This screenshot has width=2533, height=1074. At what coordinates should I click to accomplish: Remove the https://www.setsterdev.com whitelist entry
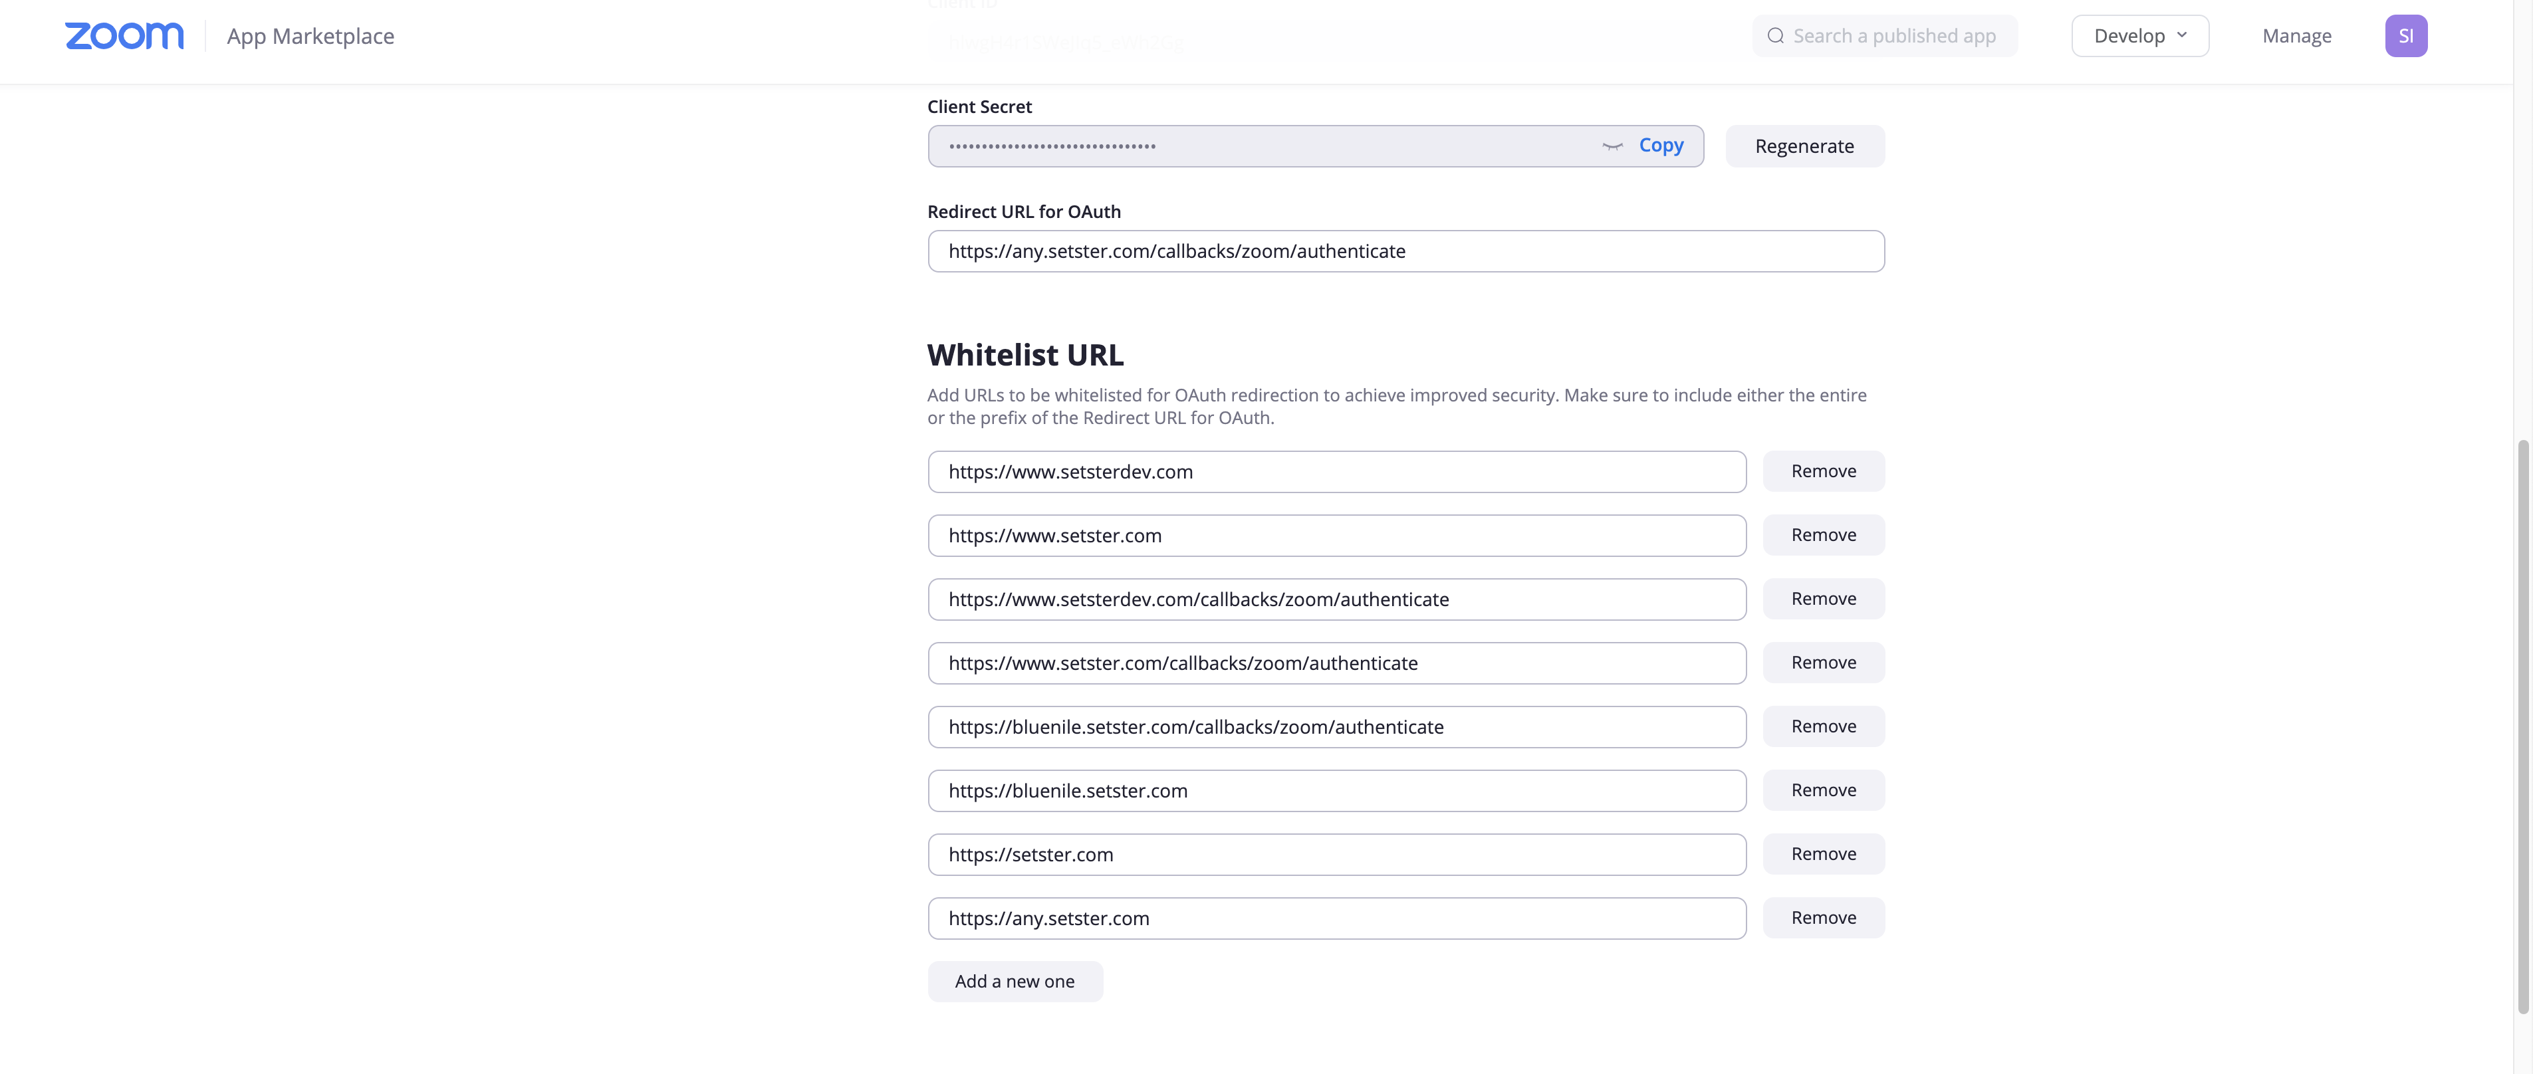click(1823, 472)
